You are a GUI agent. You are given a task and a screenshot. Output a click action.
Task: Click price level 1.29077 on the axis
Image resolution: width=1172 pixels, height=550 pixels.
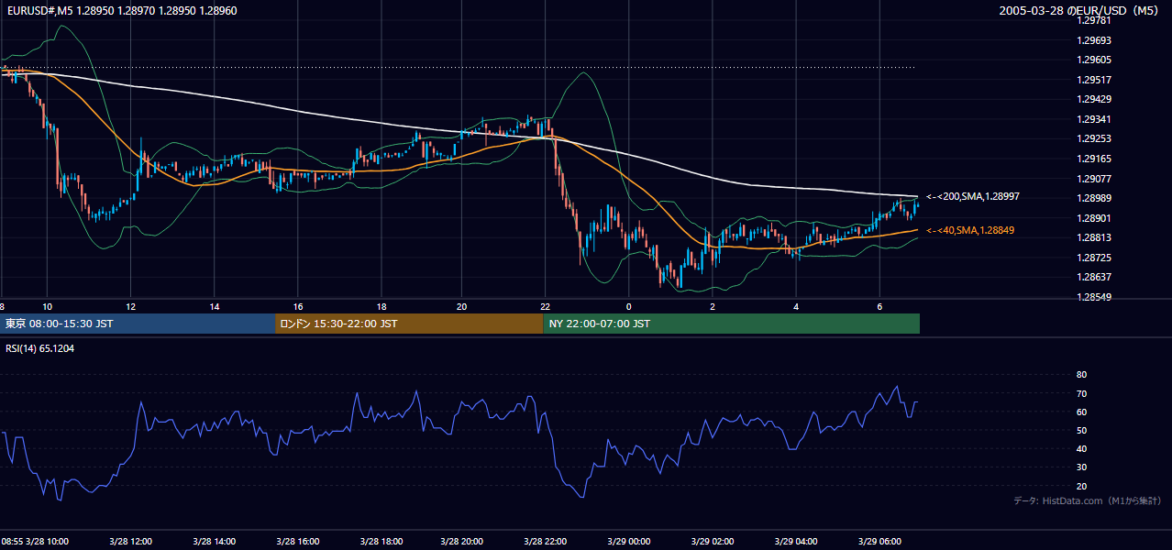1094,179
